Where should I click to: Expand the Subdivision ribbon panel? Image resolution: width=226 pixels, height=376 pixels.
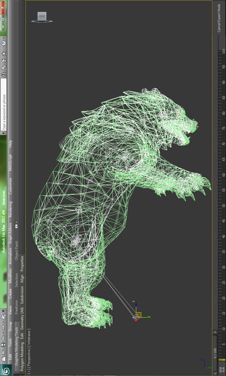(x=22, y=296)
